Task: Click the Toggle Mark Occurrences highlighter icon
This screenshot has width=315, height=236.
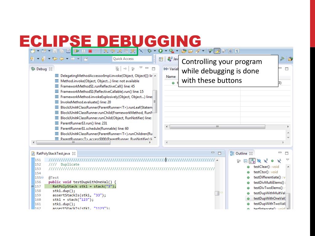Action: [217, 51]
